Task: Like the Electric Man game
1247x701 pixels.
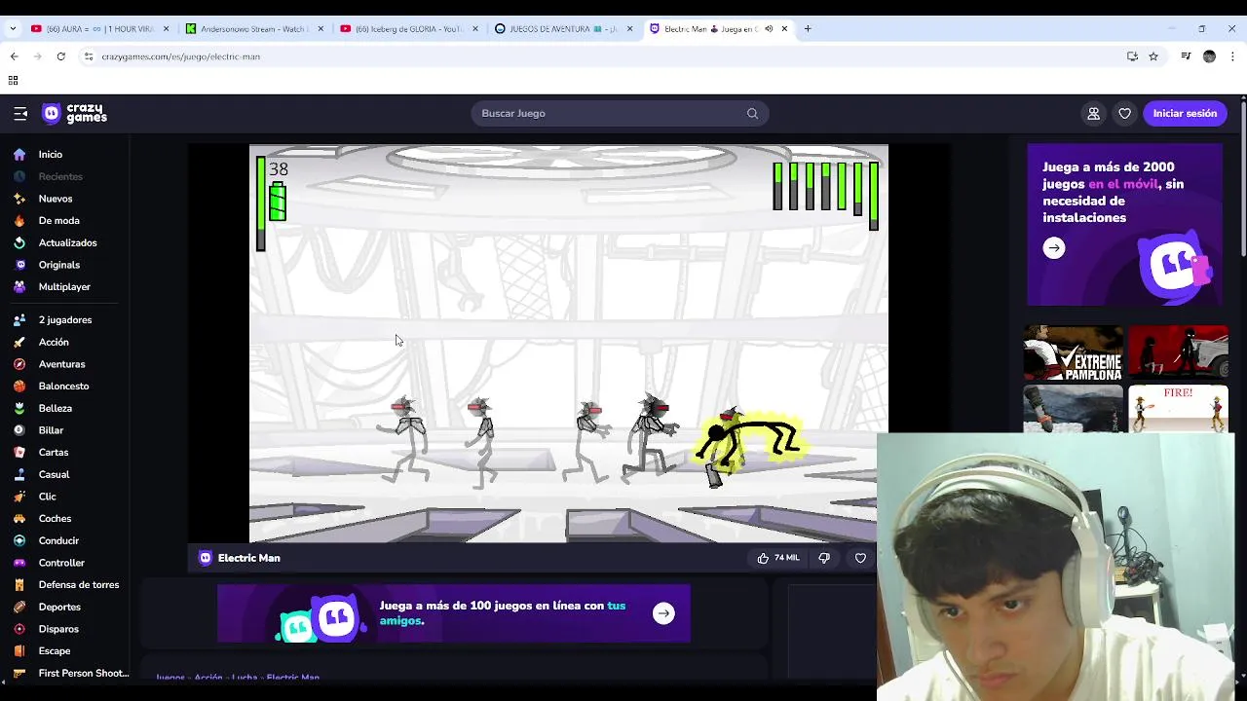Action: tap(777, 558)
